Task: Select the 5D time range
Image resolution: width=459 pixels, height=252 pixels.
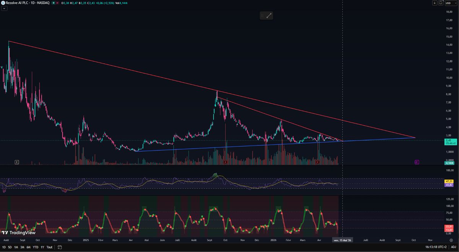Action: tap(10, 247)
